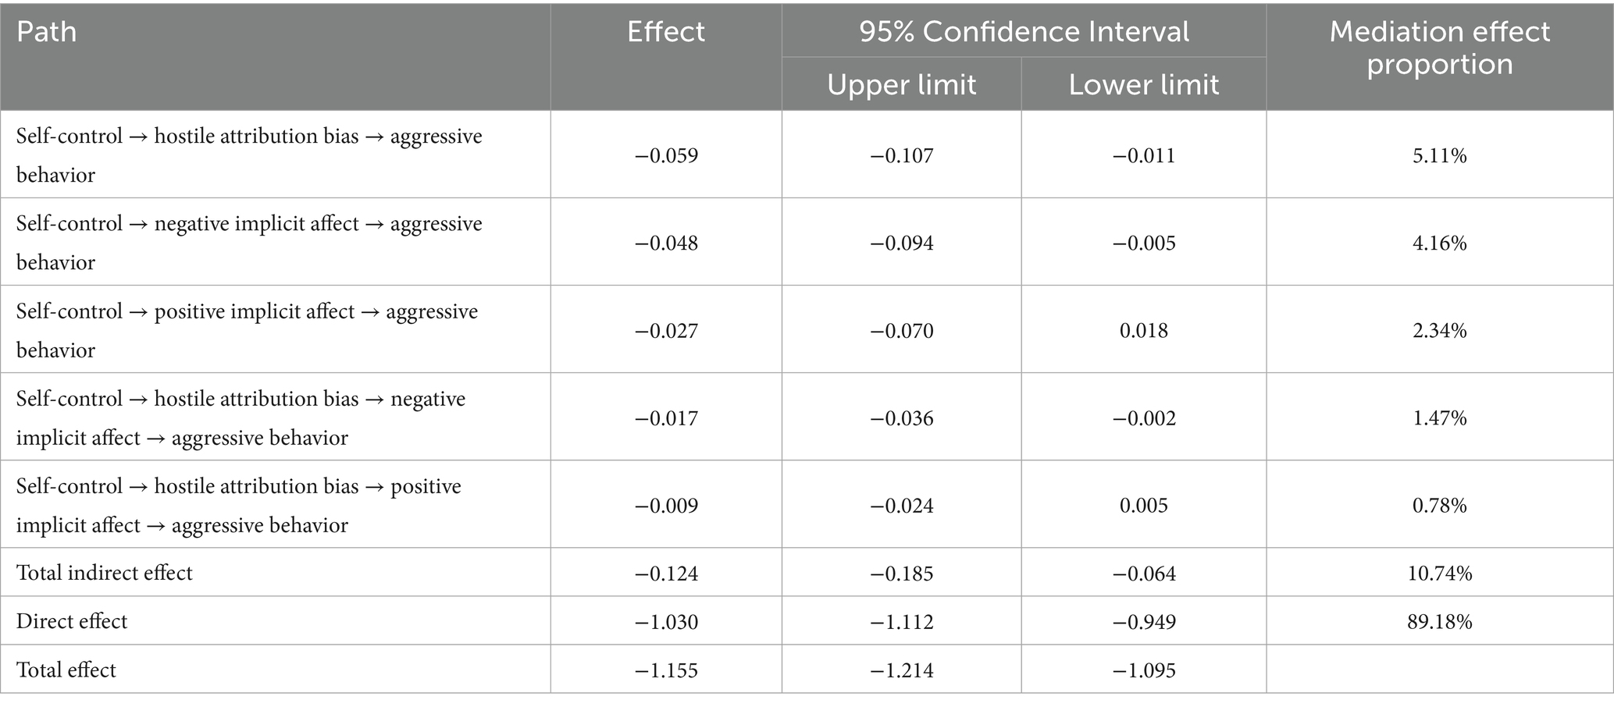Image resolution: width=1614 pixels, height=707 pixels.
Task: Click the Path column header
Action: click(47, 32)
